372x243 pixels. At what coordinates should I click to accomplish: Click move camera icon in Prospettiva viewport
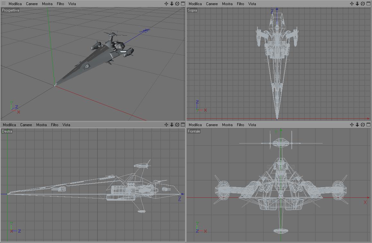(166, 4)
